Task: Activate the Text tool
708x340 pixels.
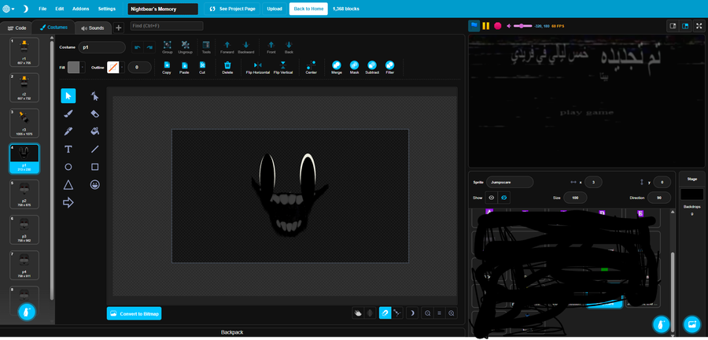Action: 68,149
